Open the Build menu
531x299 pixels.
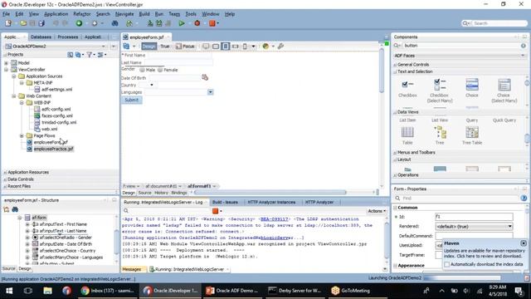(144, 14)
